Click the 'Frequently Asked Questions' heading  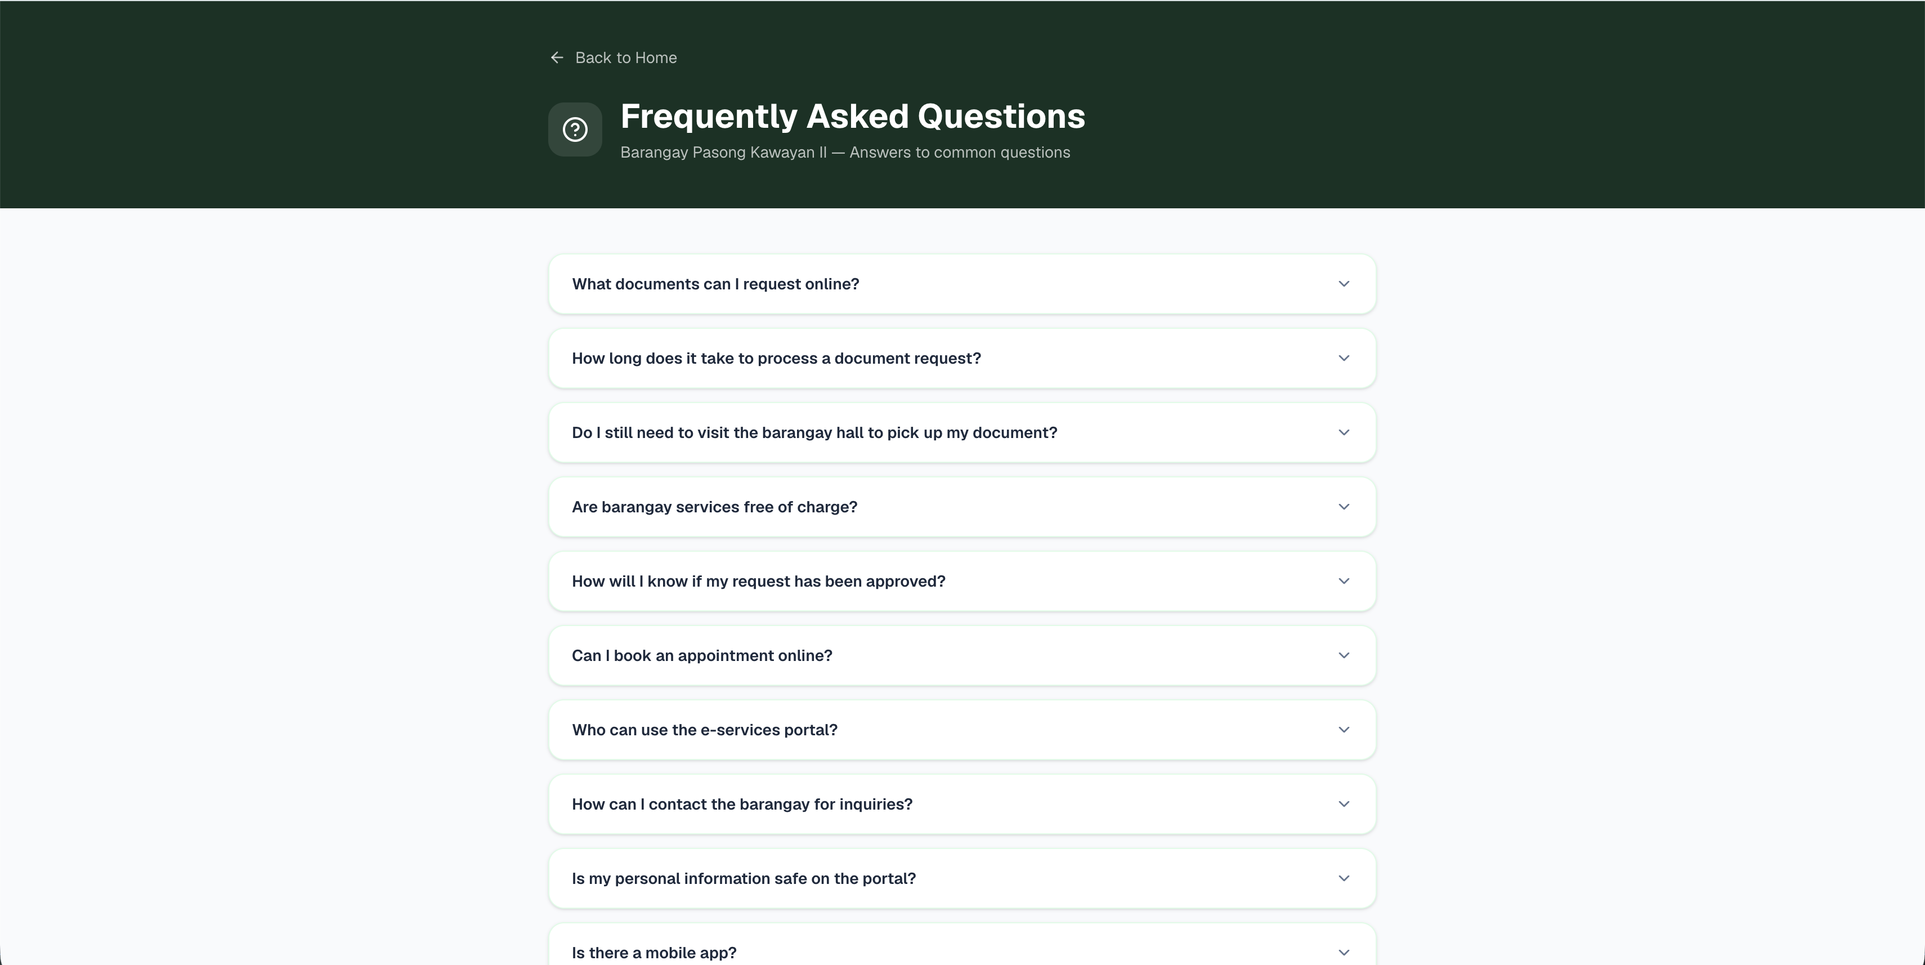(853, 117)
